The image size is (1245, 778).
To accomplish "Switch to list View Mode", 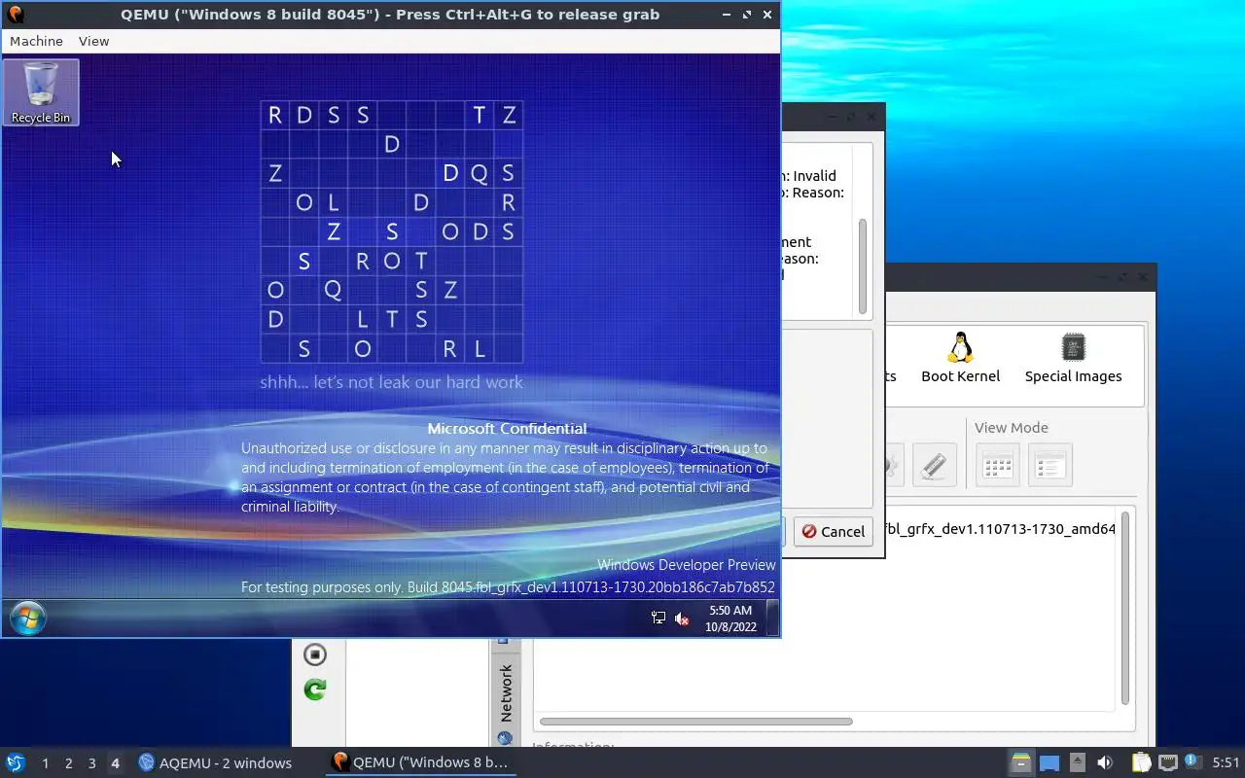I will pos(1049,466).
